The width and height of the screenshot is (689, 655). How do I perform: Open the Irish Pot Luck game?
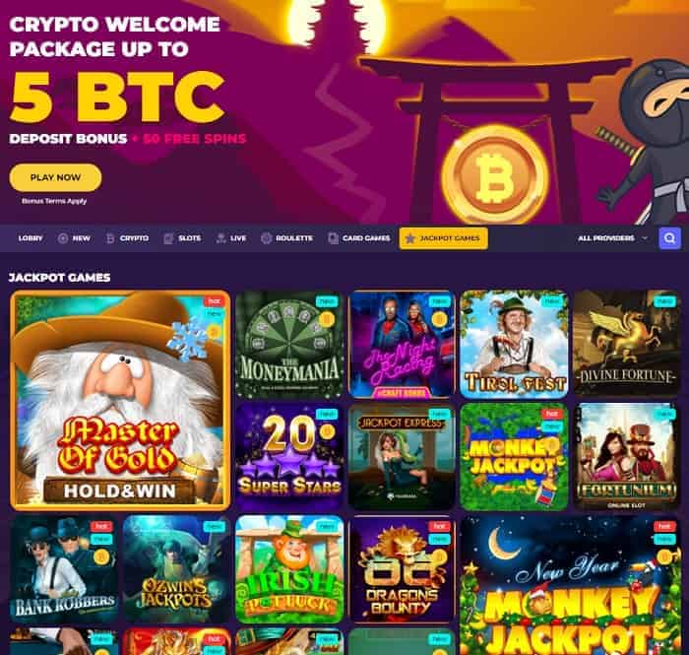coord(289,569)
